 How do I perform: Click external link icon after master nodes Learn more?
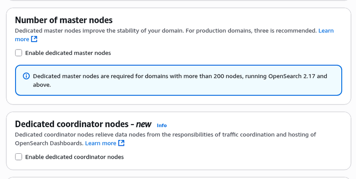(34, 39)
